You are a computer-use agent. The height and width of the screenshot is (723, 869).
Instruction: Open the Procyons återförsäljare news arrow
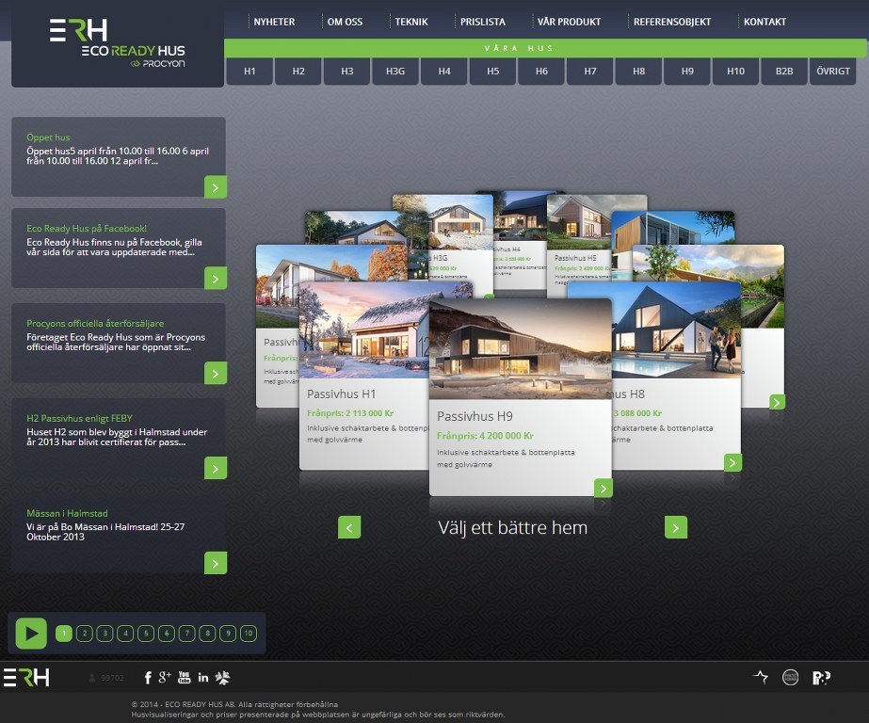tap(216, 373)
